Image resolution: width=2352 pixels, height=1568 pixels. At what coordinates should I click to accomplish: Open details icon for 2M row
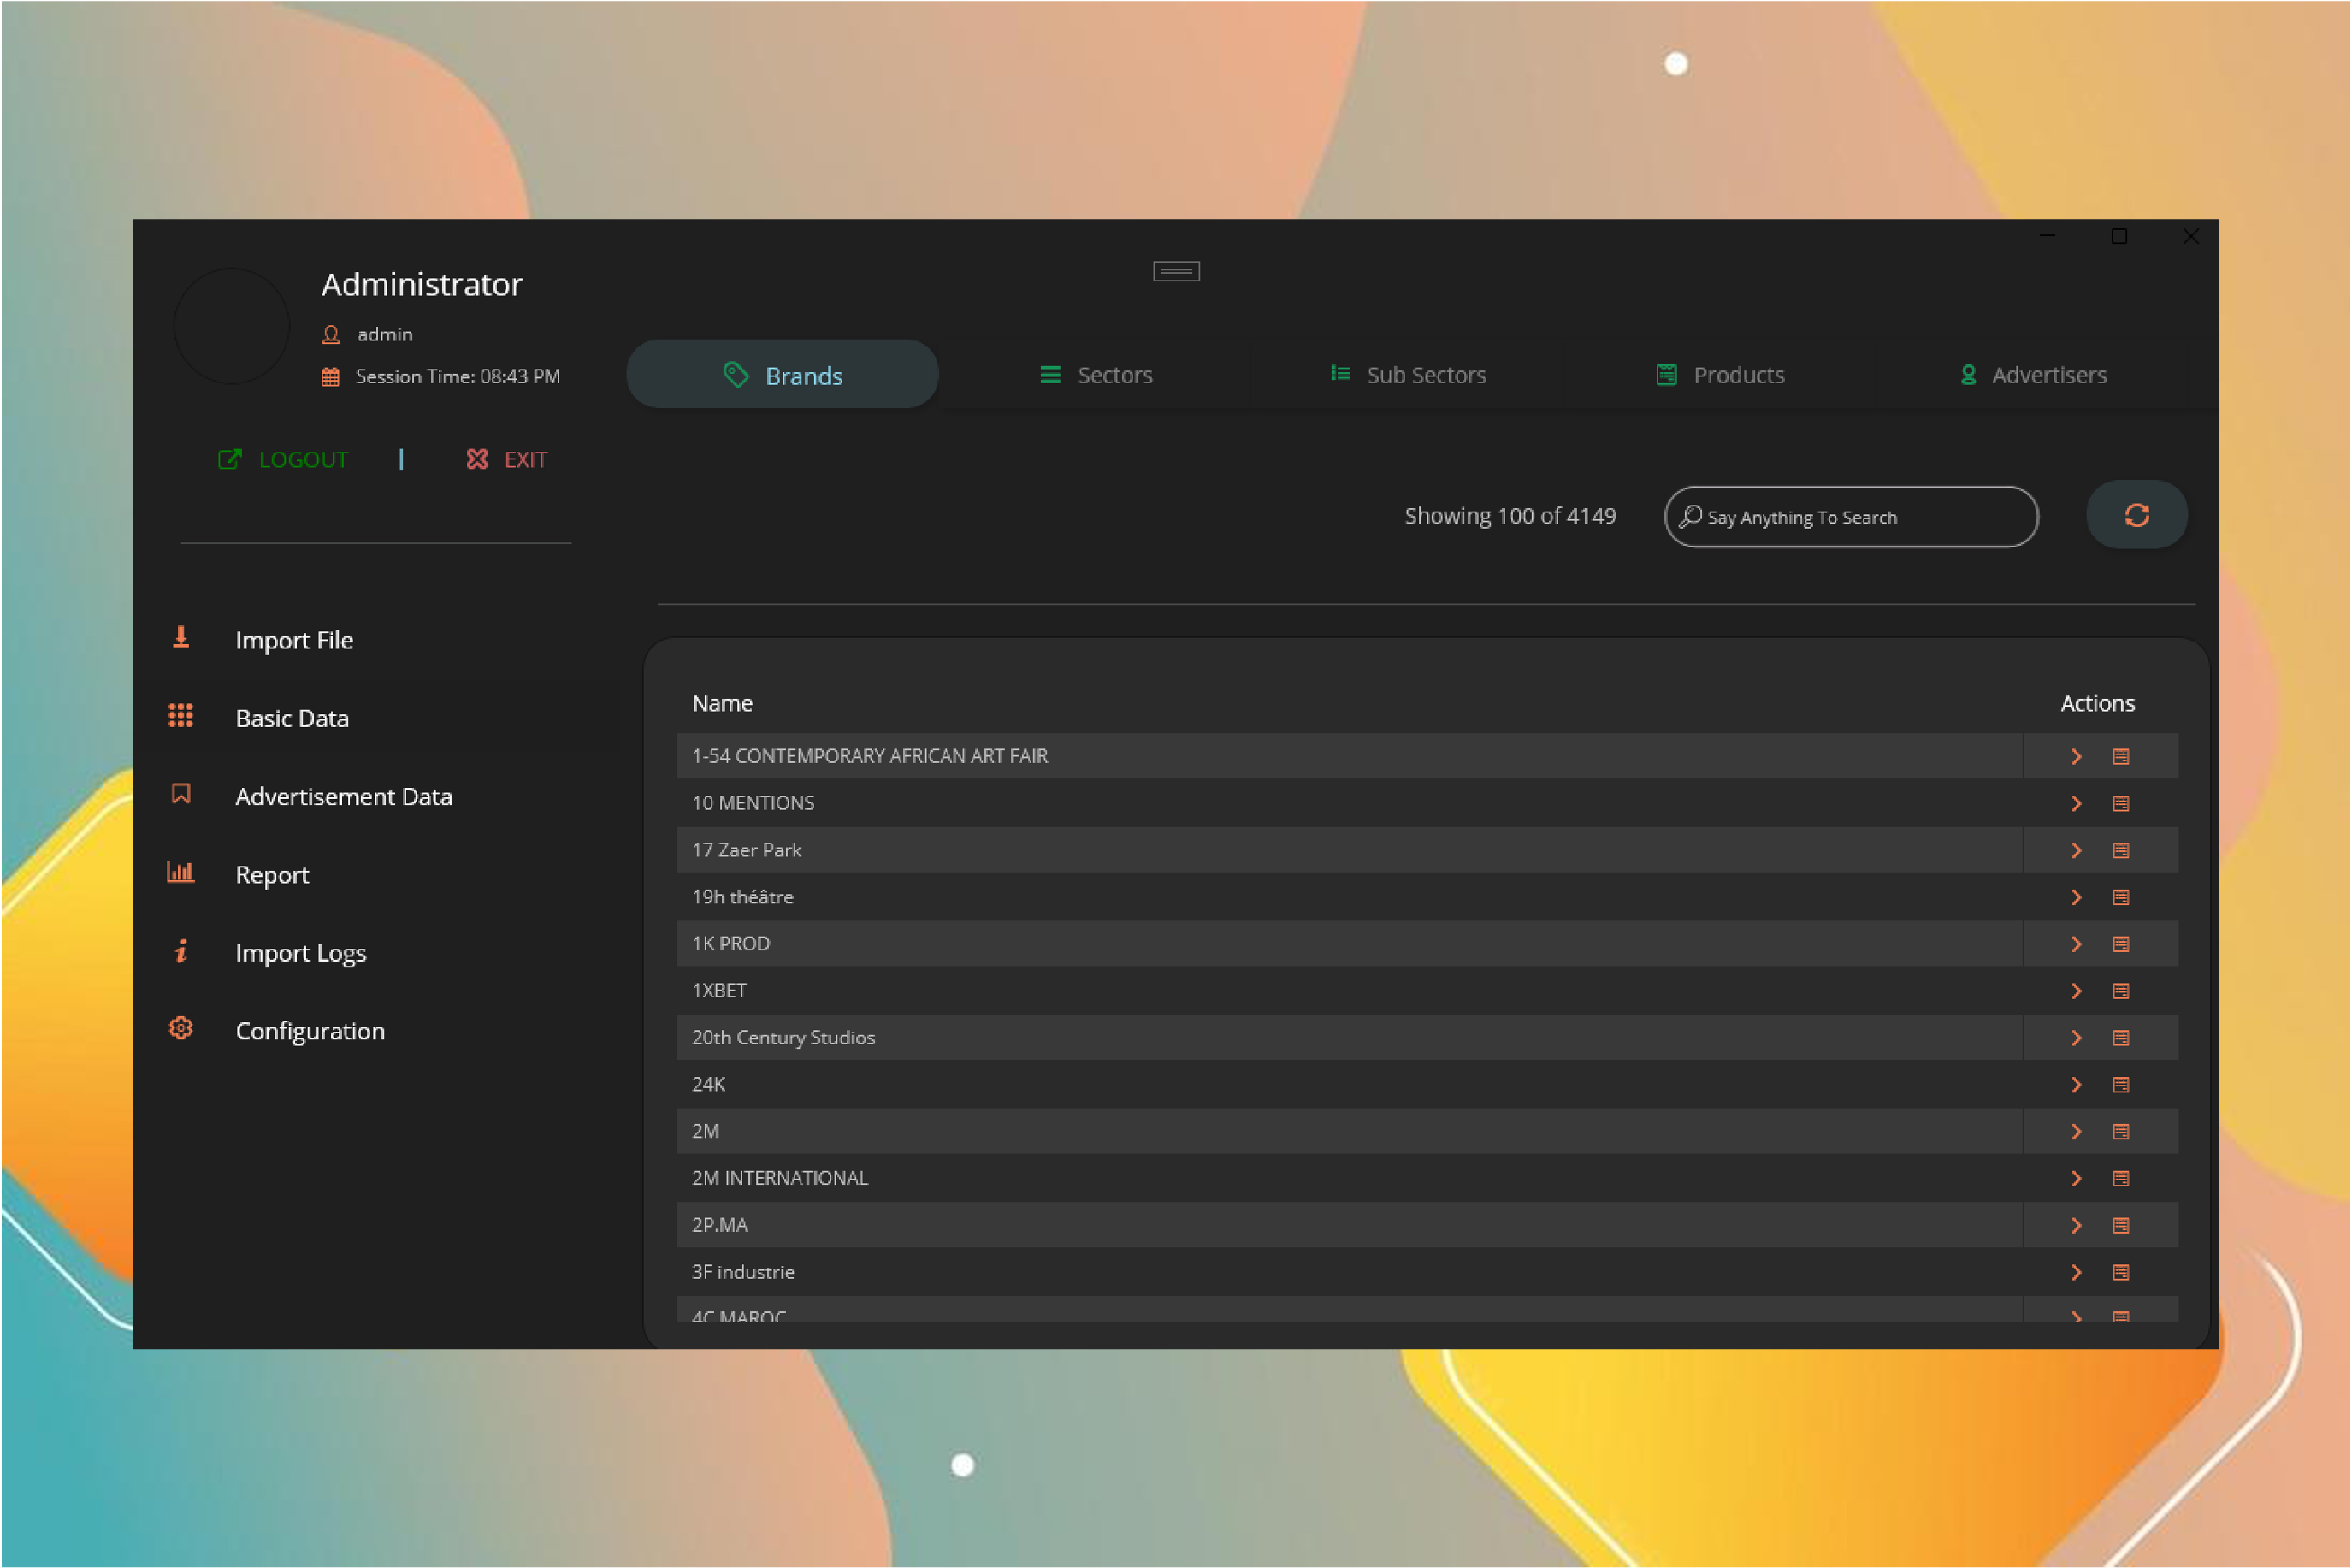click(2120, 1131)
